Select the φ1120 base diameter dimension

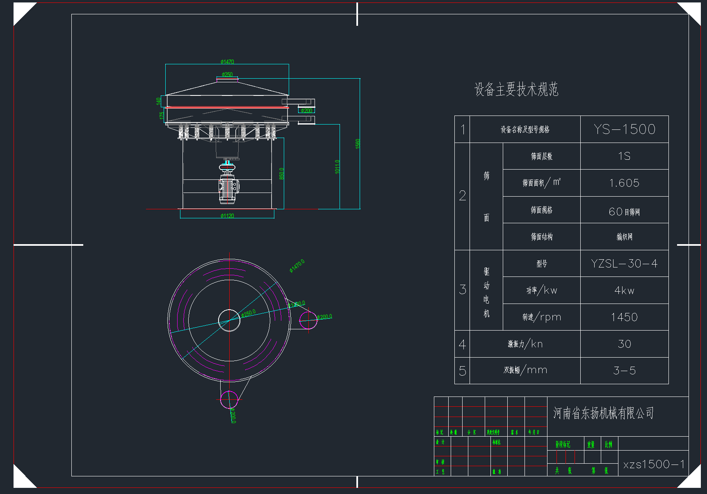[x=227, y=215]
